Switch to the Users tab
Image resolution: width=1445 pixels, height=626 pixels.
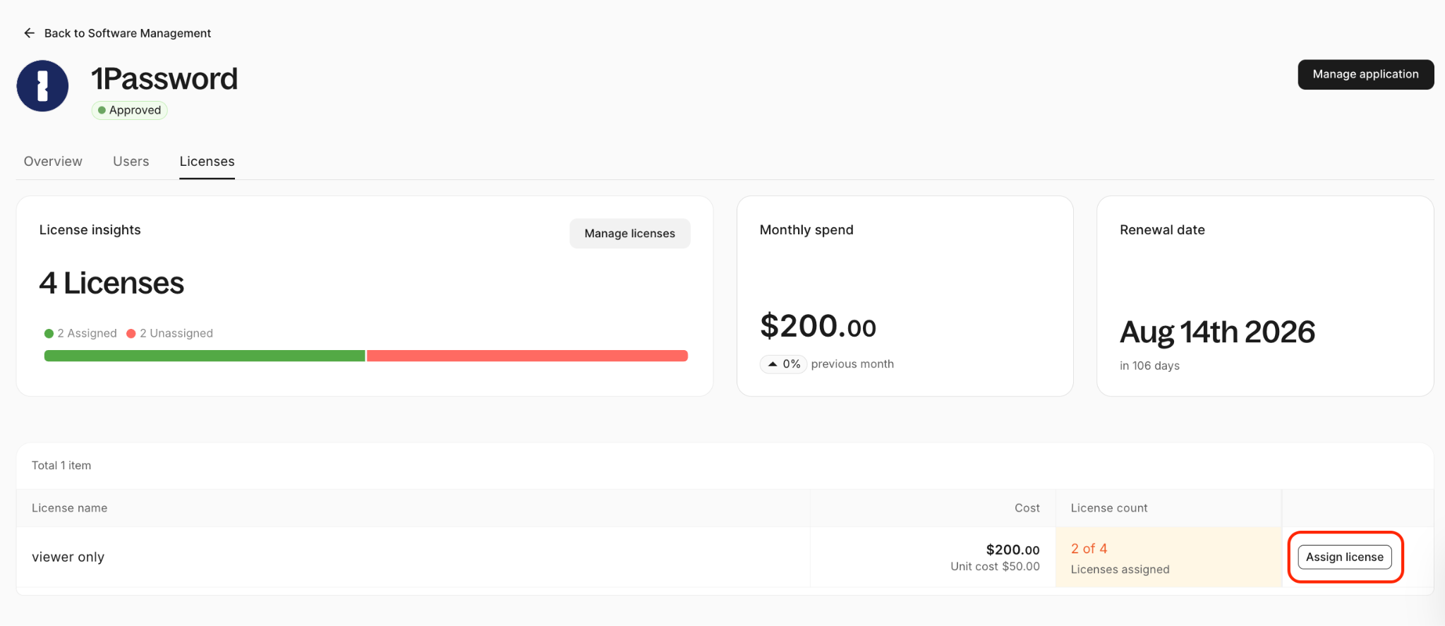(x=131, y=162)
